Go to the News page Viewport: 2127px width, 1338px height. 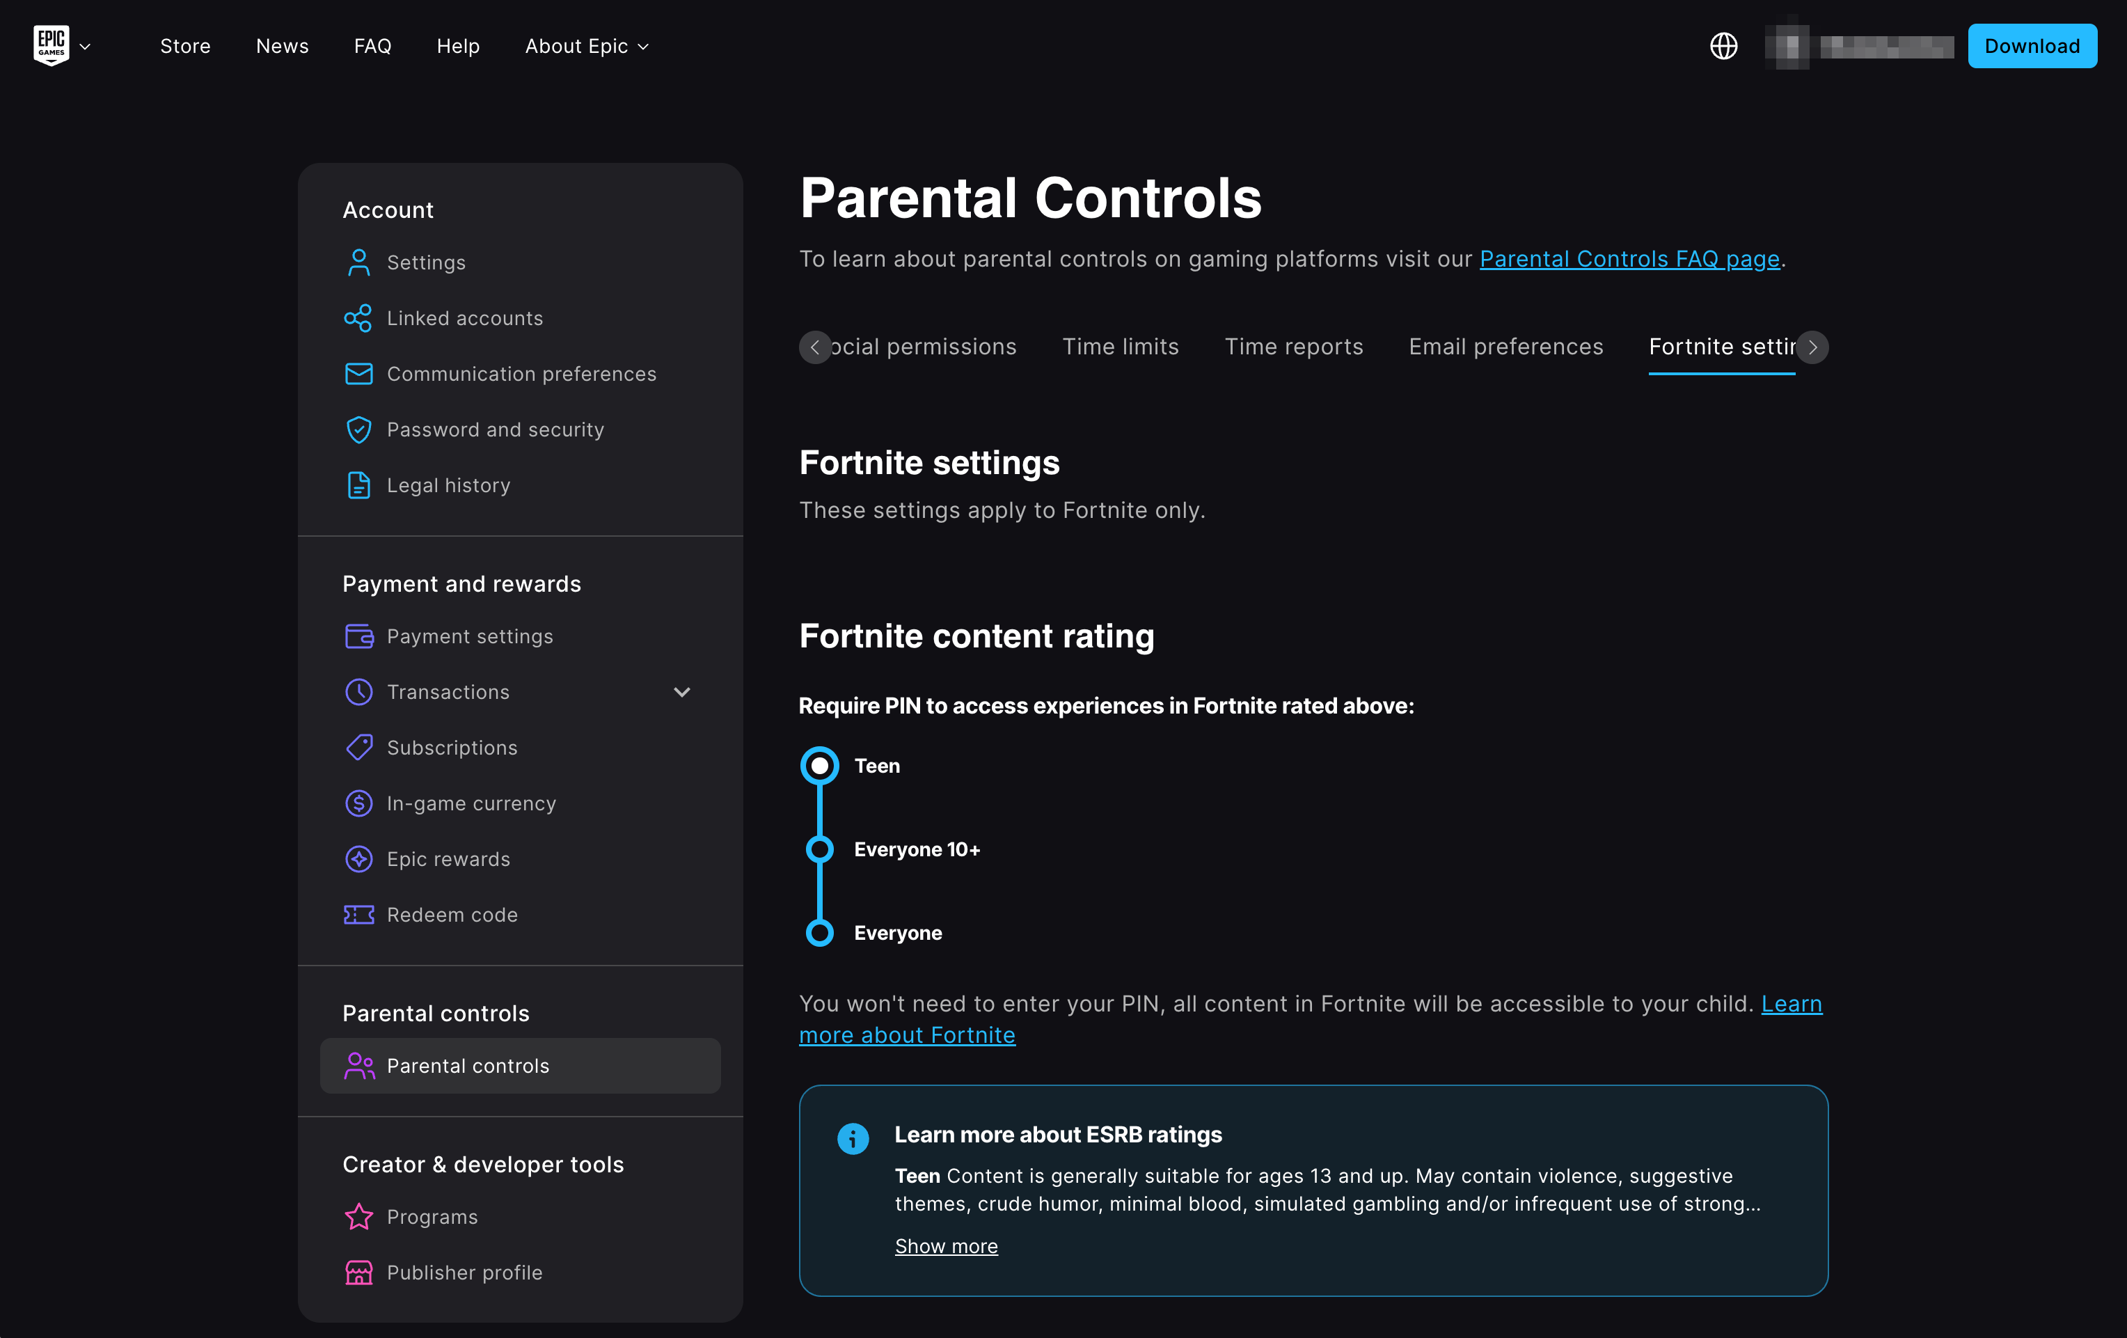click(x=283, y=46)
